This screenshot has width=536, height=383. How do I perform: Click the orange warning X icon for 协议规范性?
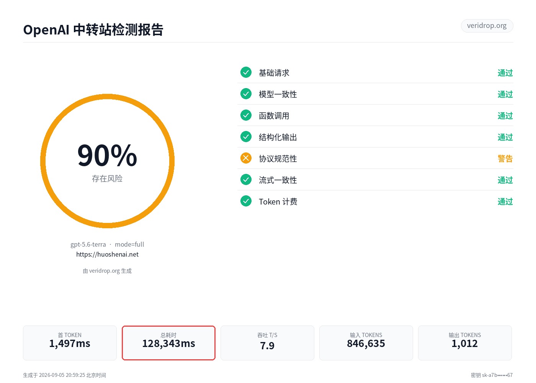pos(246,158)
